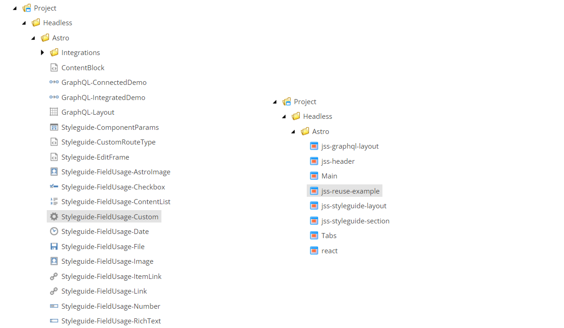Open the react rendering item
The width and height of the screenshot is (564, 328).
tap(329, 250)
